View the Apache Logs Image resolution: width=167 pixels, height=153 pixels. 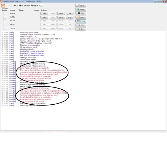click(70, 14)
